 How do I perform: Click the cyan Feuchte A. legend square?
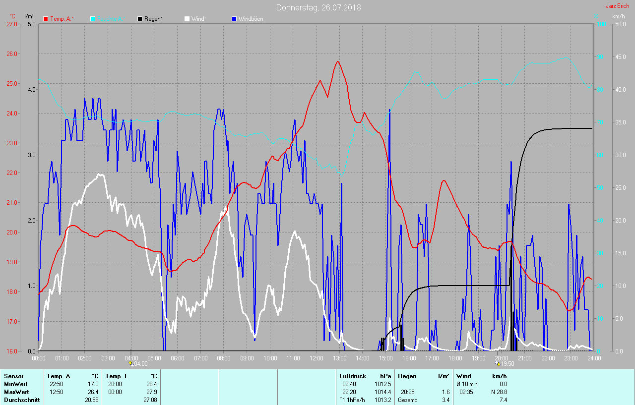coord(93,19)
